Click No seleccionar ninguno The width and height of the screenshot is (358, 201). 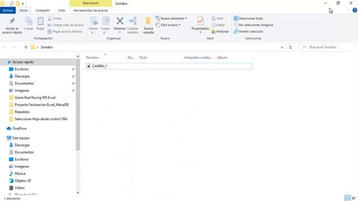click(x=253, y=25)
